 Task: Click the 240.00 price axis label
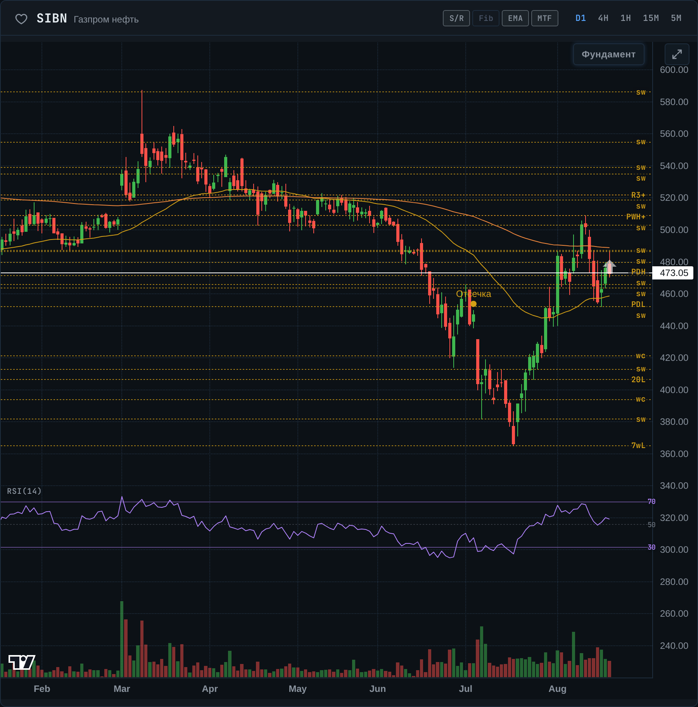tap(674, 646)
